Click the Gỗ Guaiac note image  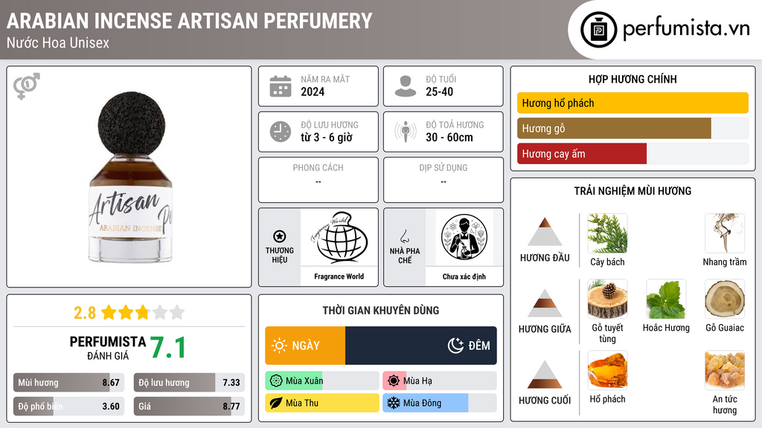click(x=725, y=299)
